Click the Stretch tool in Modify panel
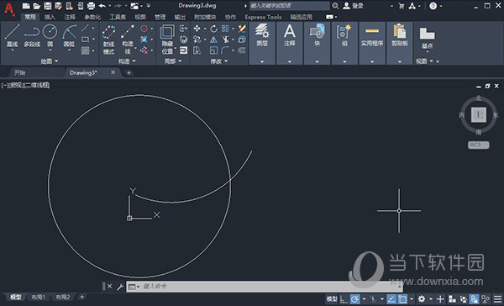504x306 pixels. coord(197,50)
